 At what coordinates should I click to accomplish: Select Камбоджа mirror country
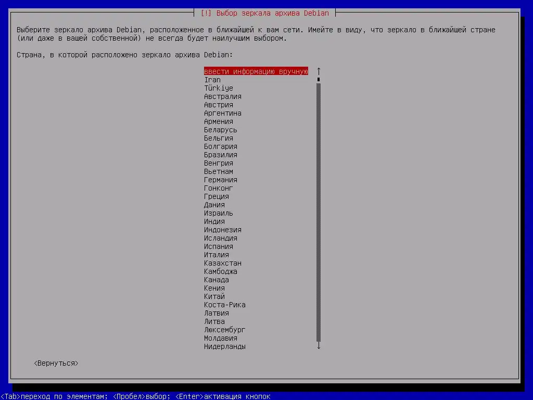(221, 271)
